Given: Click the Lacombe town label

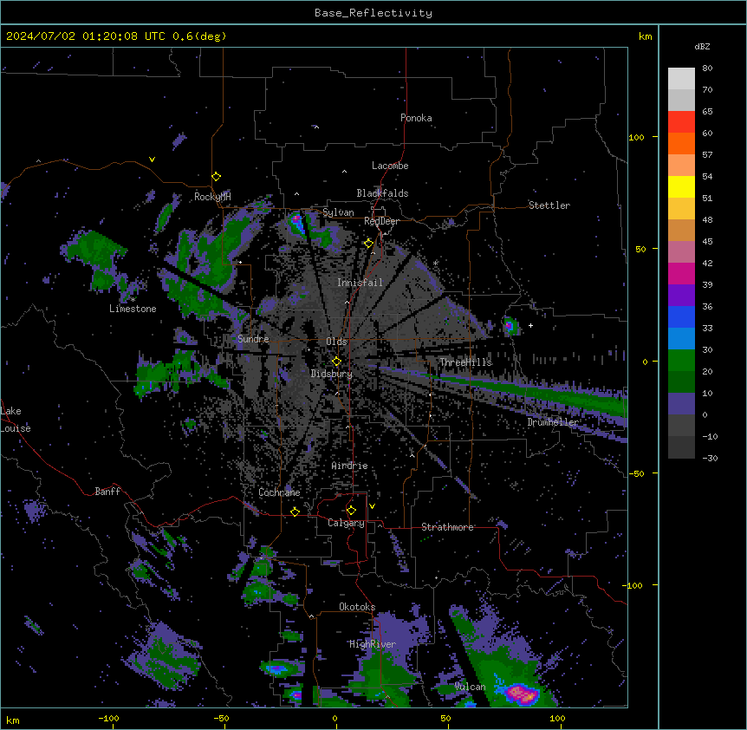Looking at the screenshot, I should [390, 166].
